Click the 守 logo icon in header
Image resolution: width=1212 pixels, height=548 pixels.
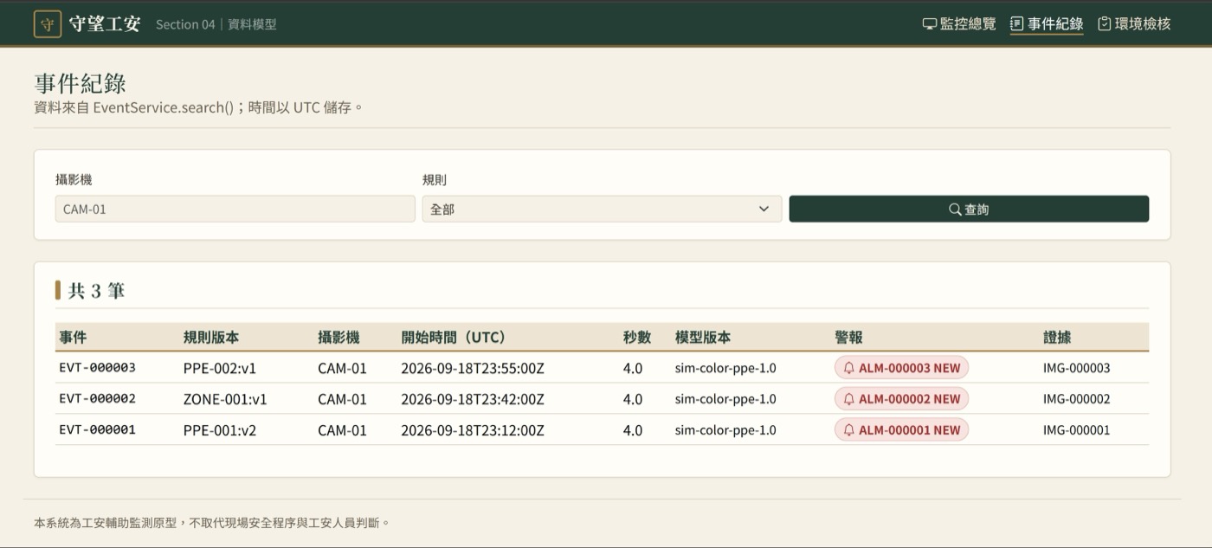pyautogui.click(x=48, y=24)
